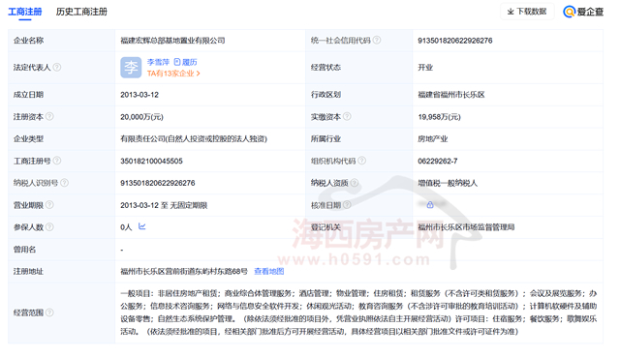Click help icon next to 注册资本
The height and width of the screenshot is (357, 620).
pyautogui.click(x=49, y=116)
